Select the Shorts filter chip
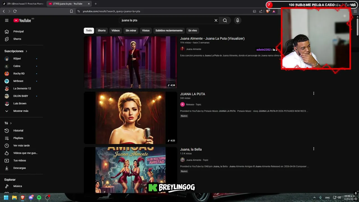 pos(102,30)
